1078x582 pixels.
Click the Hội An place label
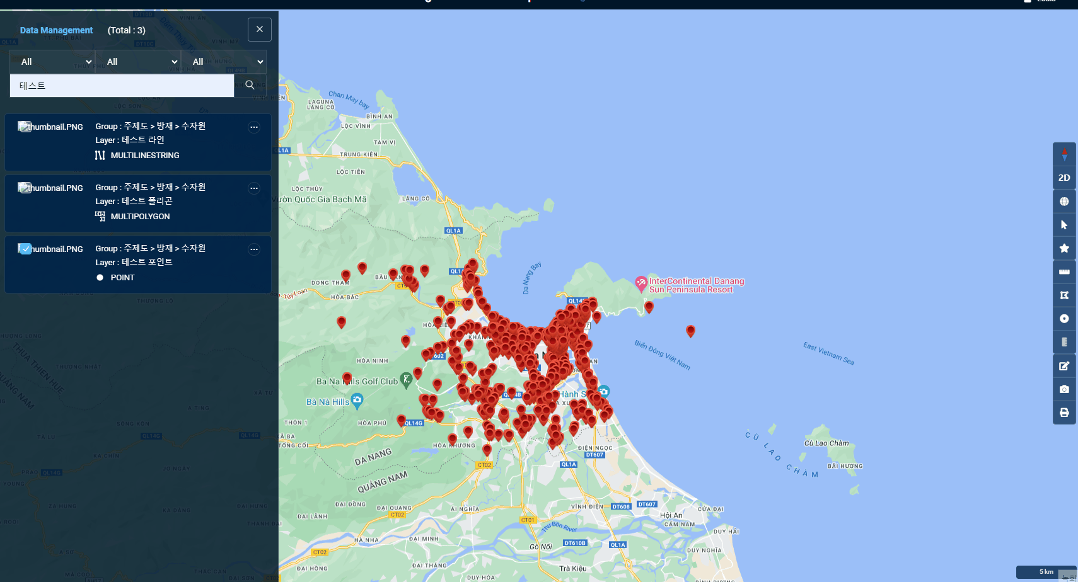[671, 515]
